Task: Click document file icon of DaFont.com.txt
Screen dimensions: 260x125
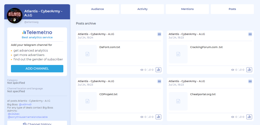Action: [87, 54]
